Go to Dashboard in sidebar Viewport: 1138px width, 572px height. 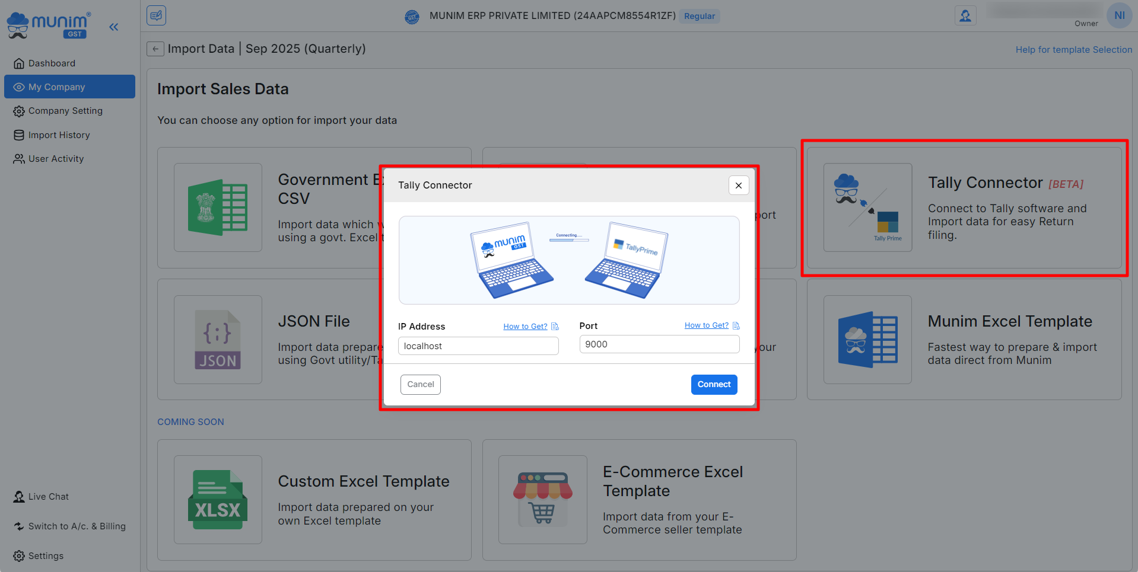pos(52,63)
